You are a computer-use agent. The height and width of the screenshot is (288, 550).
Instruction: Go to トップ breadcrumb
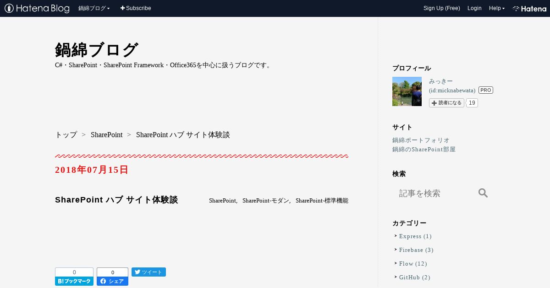(66, 135)
